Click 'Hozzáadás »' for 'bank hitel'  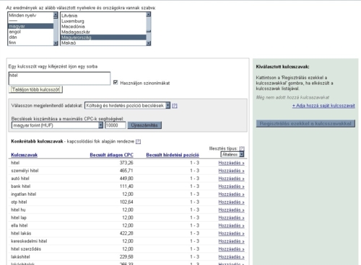(231, 187)
